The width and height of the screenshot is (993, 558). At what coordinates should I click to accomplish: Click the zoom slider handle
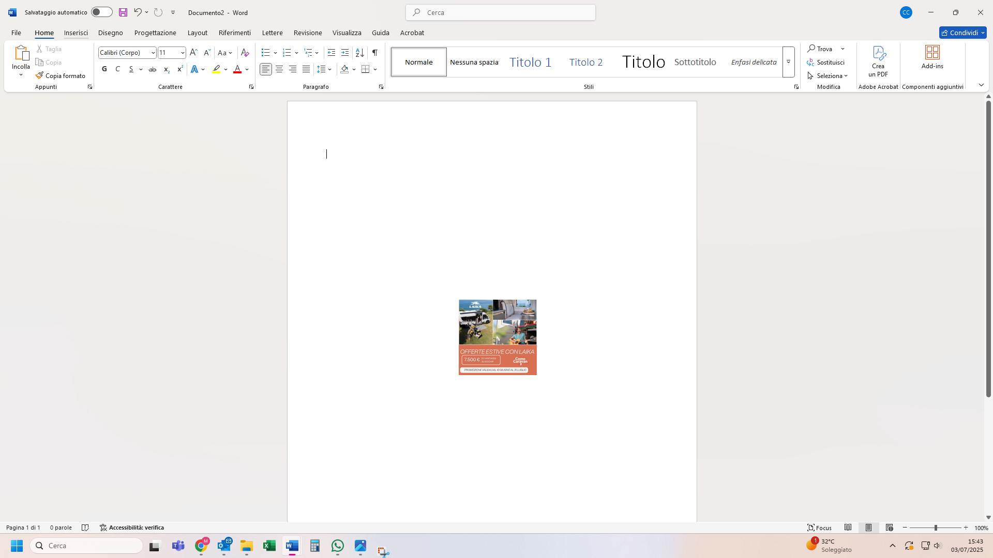tap(936, 528)
